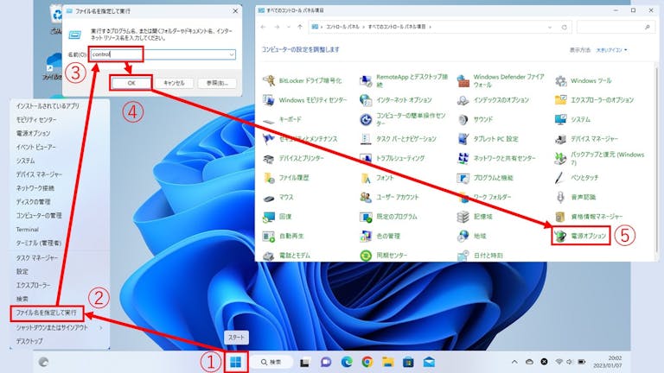
Task: Open Windows Defender ファイアウォール item
Action: coord(501,80)
